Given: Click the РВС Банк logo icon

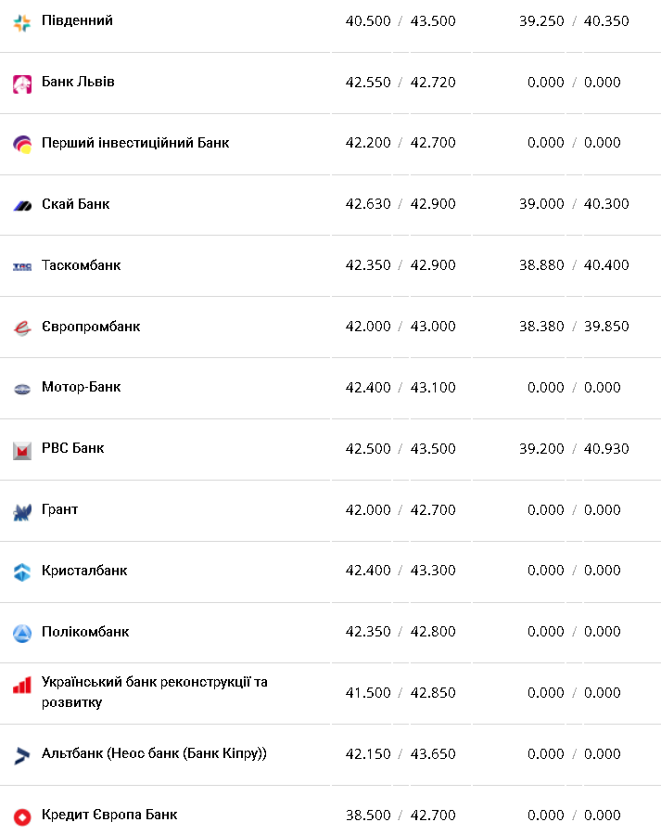Looking at the screenshot, I should pos(22,450).
